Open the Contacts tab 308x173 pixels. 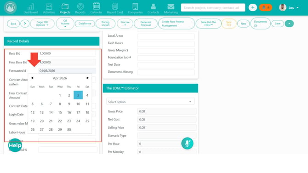pyautogui.click(x=153, y=8)
